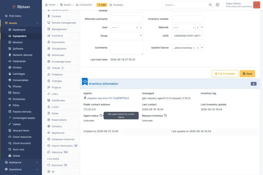Image resolution: width=263 pixels, height=175 pixels.
Task: View Update Source info icon
Action: (198, 48)
